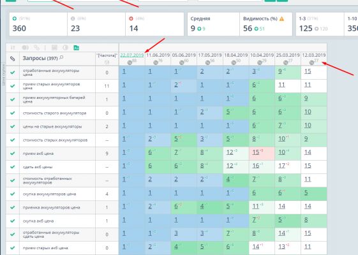Toggle the checkmark for 'прием аккумуляторных батарей цена'
358x255 pixels.
point(13,99)
